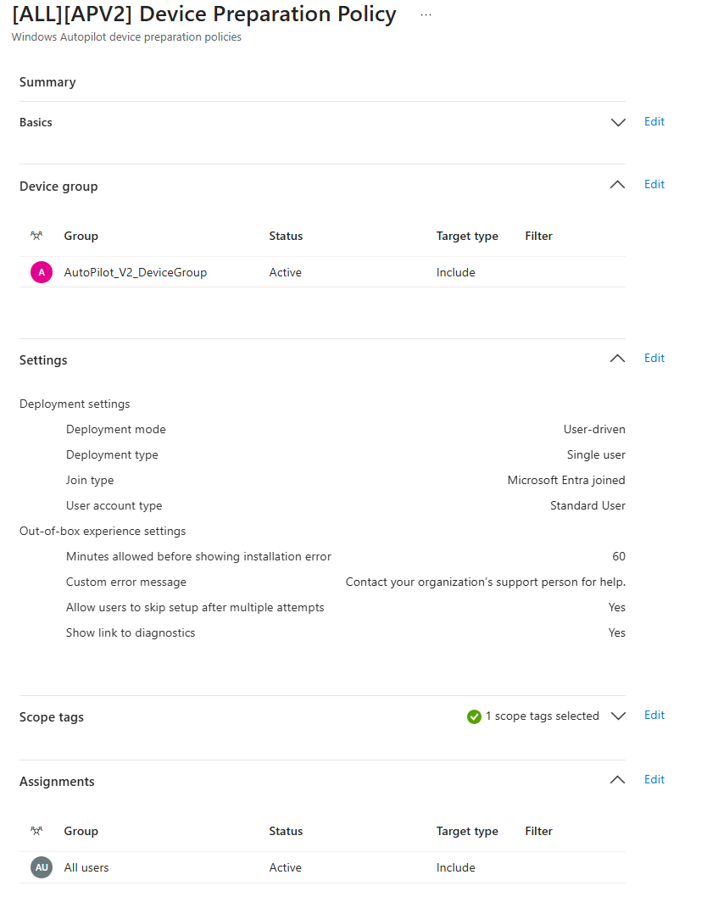Click Edit link for Scope tags
Image resolution: width=707 pixels, height=897 pixels.
click(x=654, y=715)
